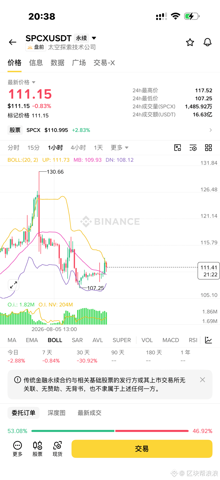Screen dimensions: 220x480
Task: Tap the 标记价格 111.15 text
Action: 28,115
